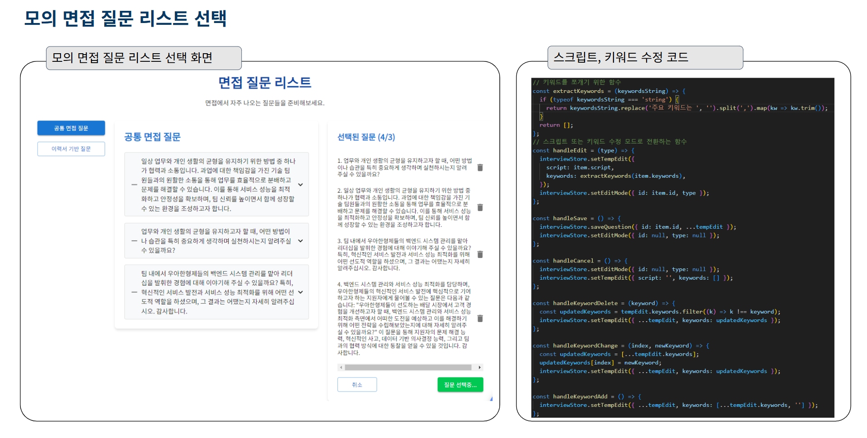The width and height of the screenshot is (867, 438).
Task: Click the right arrow of the horizontal scrollbar
Action: [x=479, y=367]
